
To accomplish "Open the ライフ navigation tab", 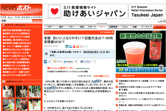I will click(102, 26).
